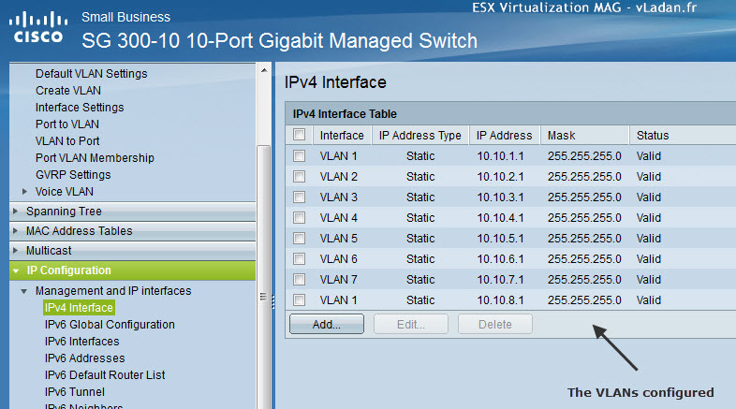Viewport: 736px width, 409px height.
Task: Click the Delete button
Action: tap(495, 324)
